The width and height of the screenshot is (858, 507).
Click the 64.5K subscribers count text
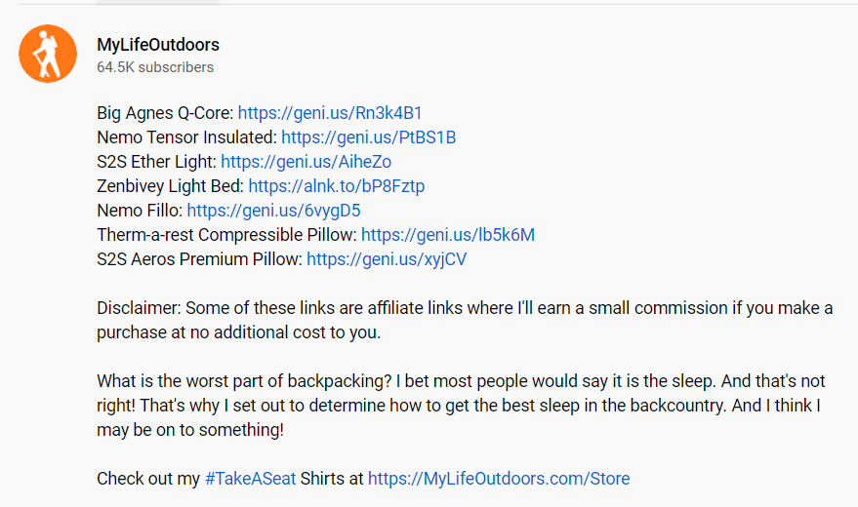154,68
